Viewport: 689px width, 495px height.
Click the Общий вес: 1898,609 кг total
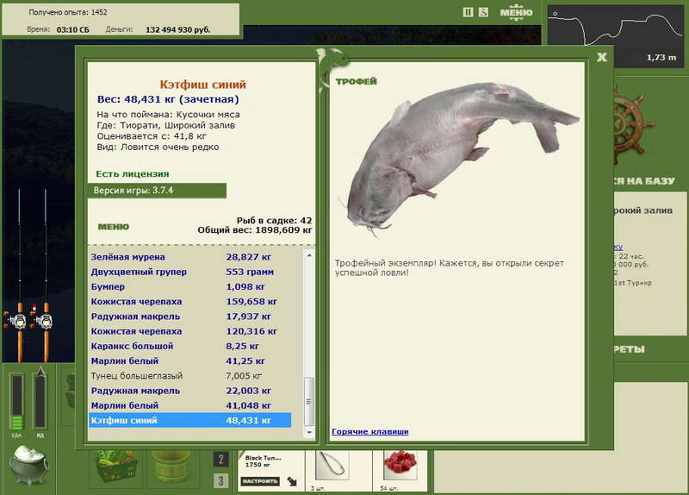[x=255, y=230]
